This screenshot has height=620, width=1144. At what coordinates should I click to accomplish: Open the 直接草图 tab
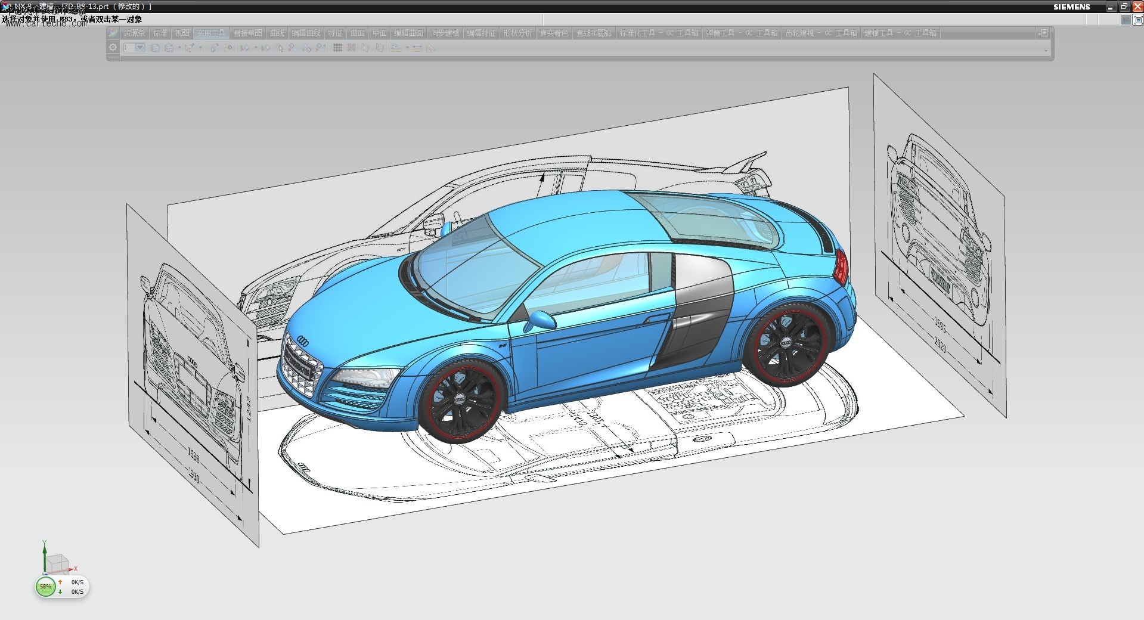(248, 33)
